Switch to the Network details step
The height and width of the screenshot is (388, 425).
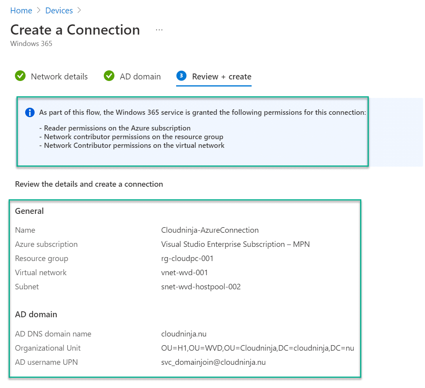point(59,76)
